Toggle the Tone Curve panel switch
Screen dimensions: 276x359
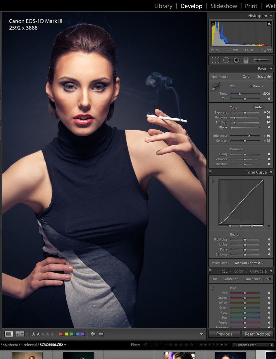tap(210, 172)
